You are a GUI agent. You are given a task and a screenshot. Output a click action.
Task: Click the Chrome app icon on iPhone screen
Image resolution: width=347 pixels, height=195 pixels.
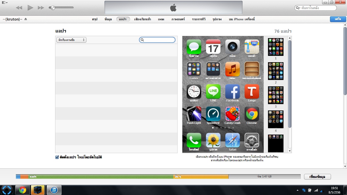point(252,114)
